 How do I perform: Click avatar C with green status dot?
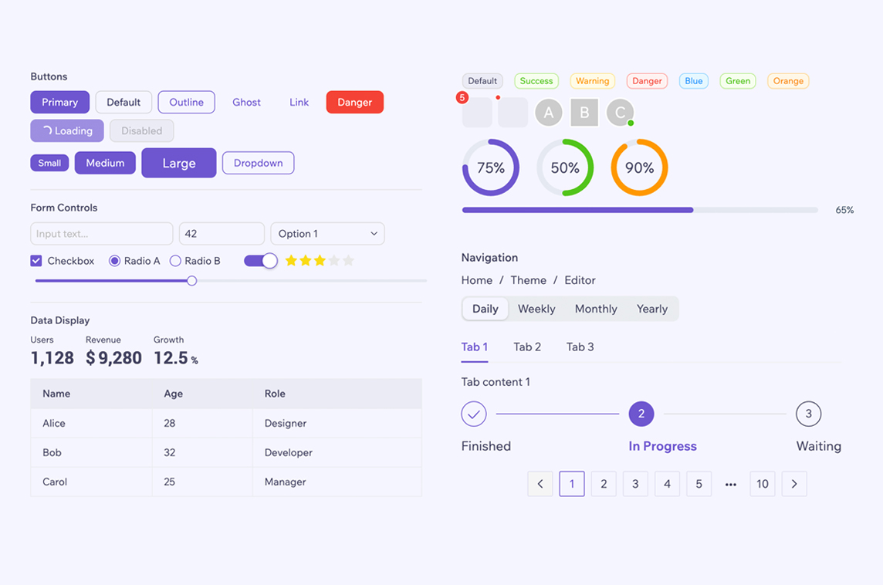pyautogui.click(x=620, y=113)
